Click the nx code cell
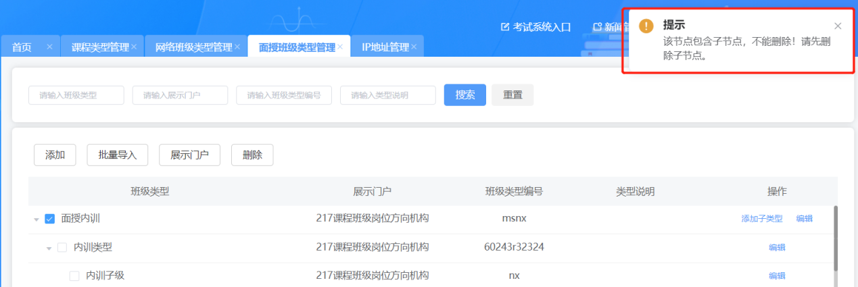The height and width of the screenshot is (287, 858). click(514, 276)
